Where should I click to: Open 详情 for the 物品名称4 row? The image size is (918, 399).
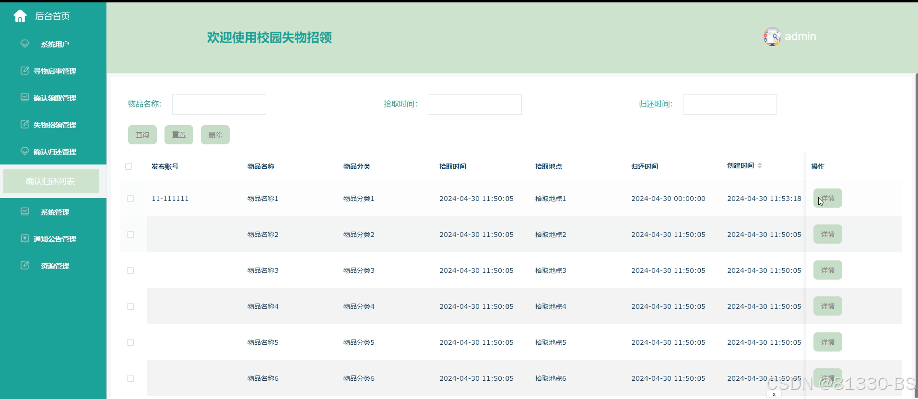tap(828, 306)
